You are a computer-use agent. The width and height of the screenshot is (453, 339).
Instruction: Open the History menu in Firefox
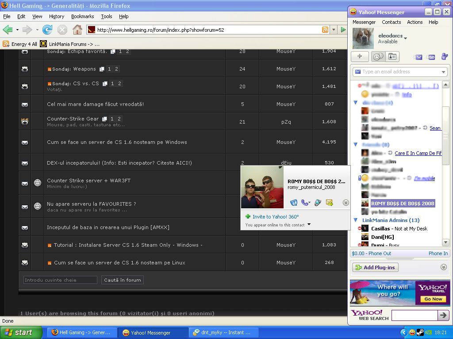coord(57,16)
